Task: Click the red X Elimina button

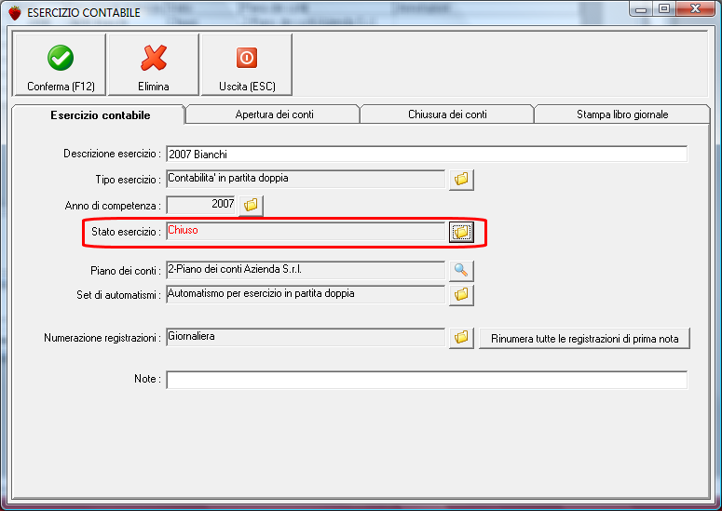Action: 154,64
